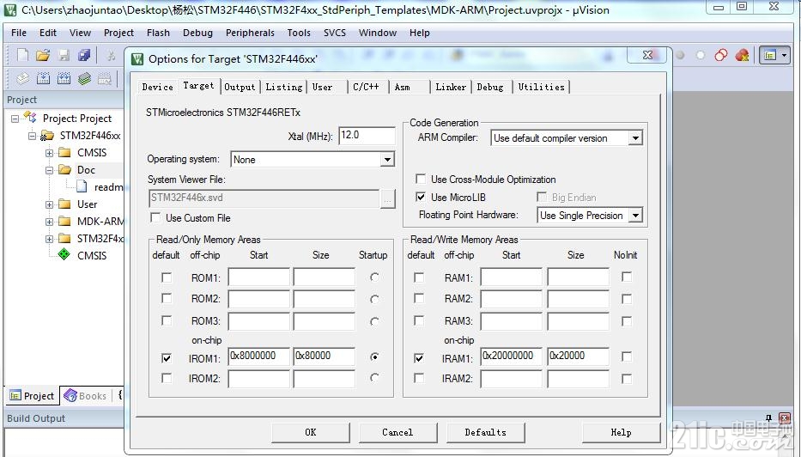This screenshot has width=801, height=457.
Task: Open the Flash menu
Action: pos(158,33)
